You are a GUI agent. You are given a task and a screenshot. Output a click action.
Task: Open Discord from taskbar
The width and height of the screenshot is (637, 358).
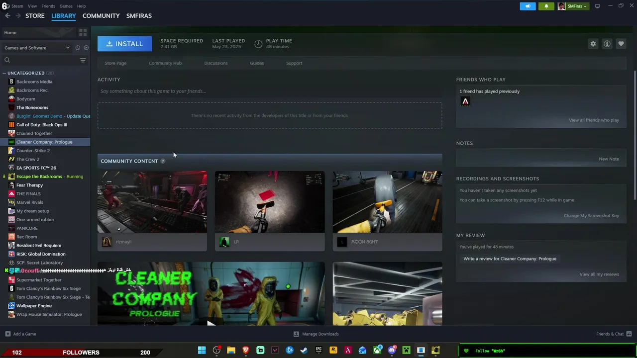392,350
